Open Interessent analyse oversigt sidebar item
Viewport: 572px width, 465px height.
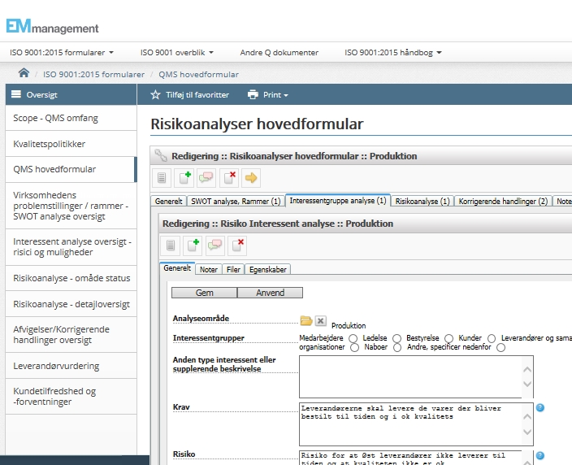coord(71,247)
